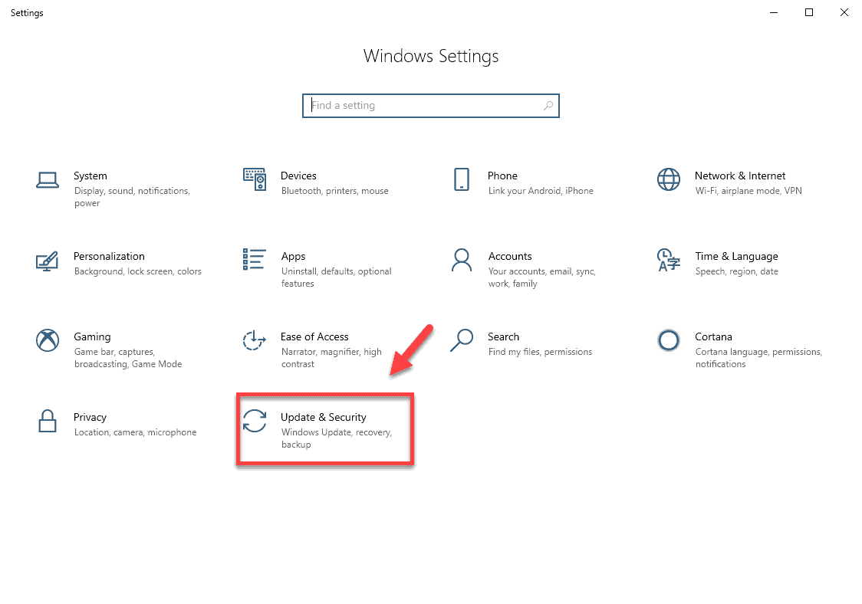Select the Accounts person icon

(461, 260)
